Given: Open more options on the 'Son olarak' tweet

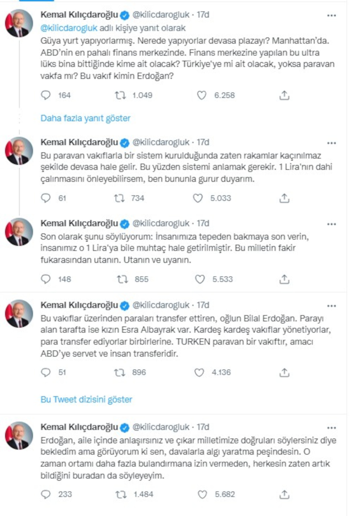Looking at the screenshot, I should tap(331, 224).
